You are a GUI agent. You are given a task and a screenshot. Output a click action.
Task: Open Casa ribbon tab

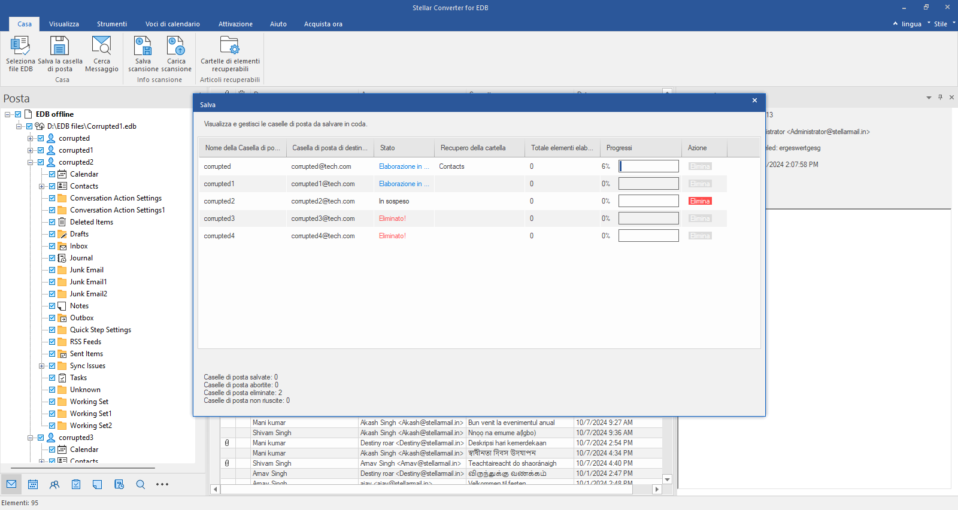pyautogui.click(x=25, y=24)
